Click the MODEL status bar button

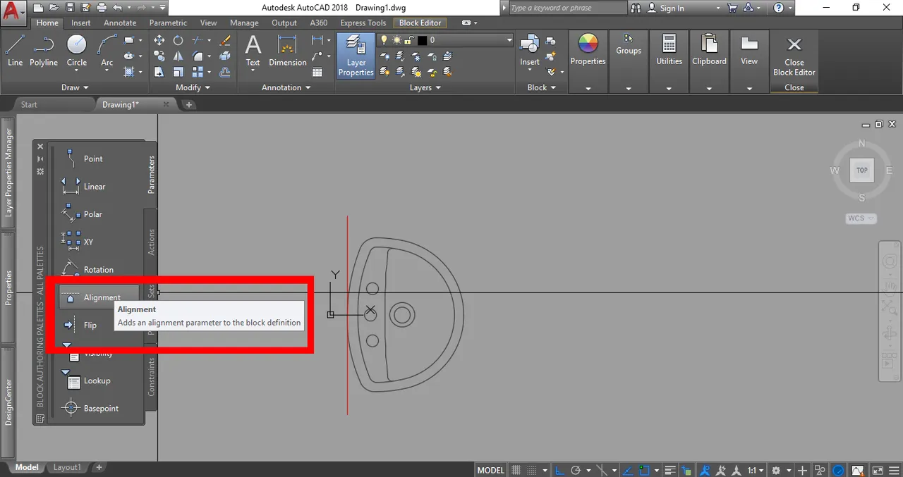click(x=491, y=470)
